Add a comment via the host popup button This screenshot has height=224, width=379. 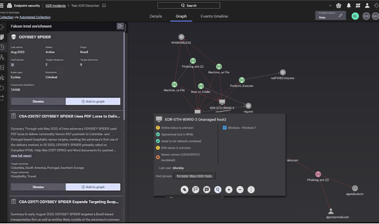click(207, 190)
